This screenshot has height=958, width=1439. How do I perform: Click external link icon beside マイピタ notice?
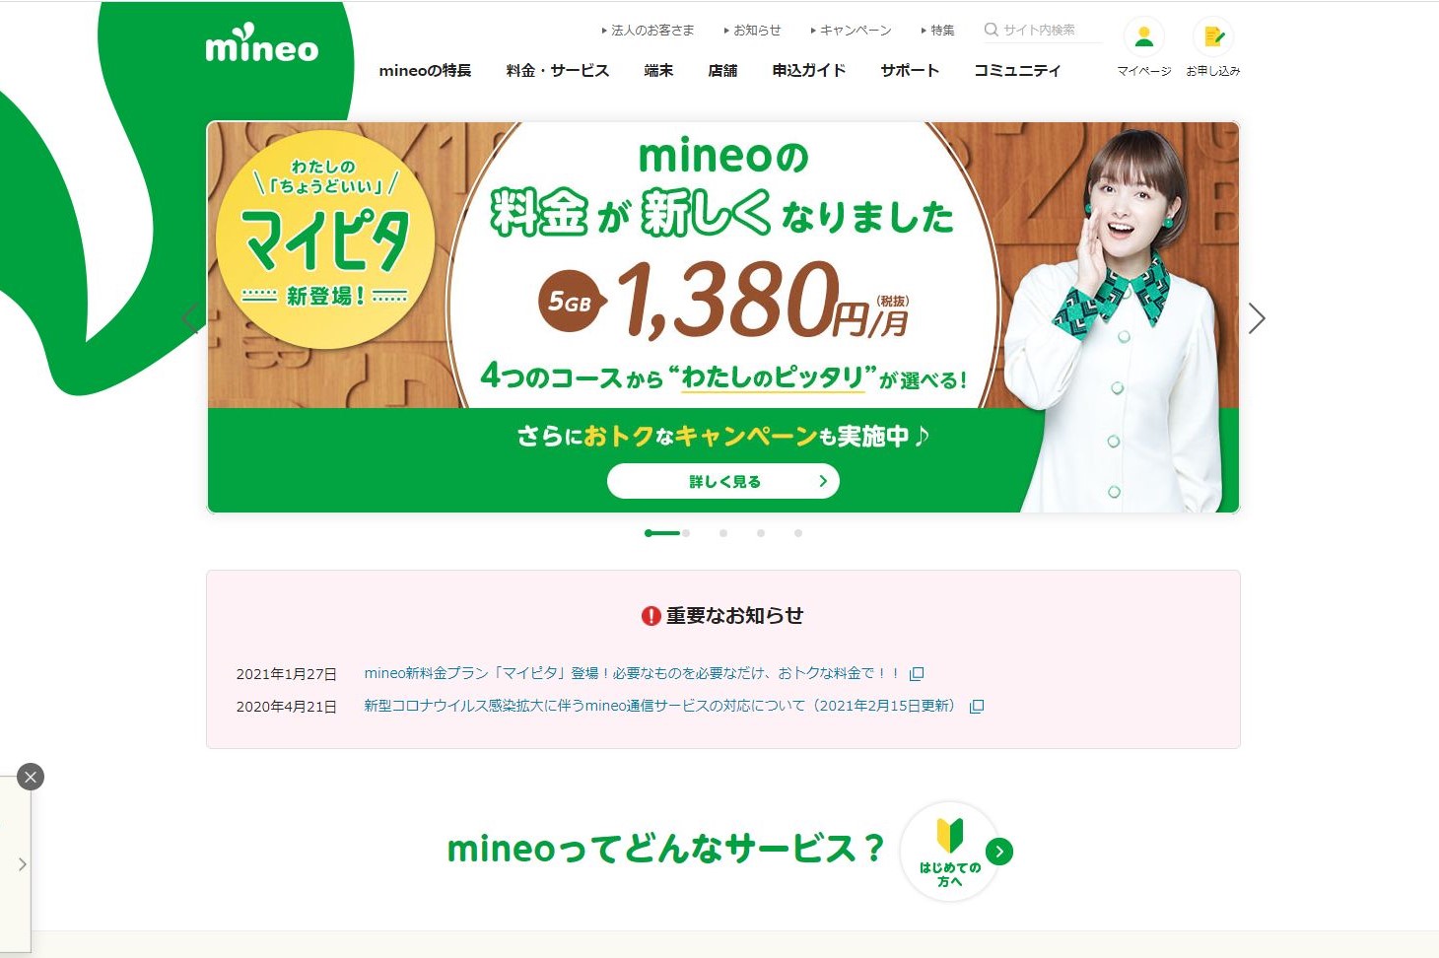pos(917,674)
